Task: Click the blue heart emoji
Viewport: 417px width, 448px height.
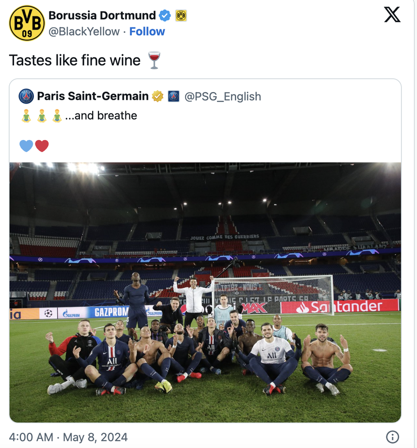Action: coord(26,145)
